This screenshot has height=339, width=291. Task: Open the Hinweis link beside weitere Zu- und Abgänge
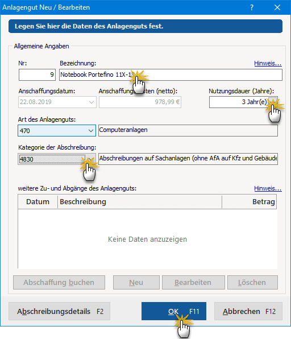[x=268, y=188]
